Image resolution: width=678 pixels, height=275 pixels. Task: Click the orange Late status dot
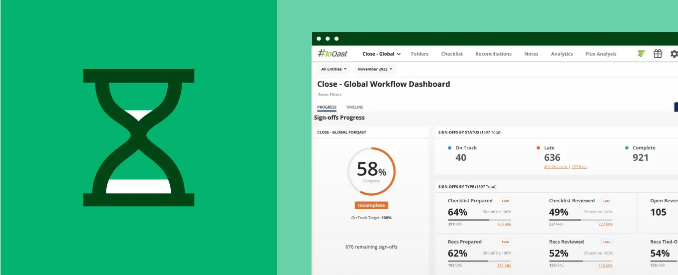click(538, 148)
